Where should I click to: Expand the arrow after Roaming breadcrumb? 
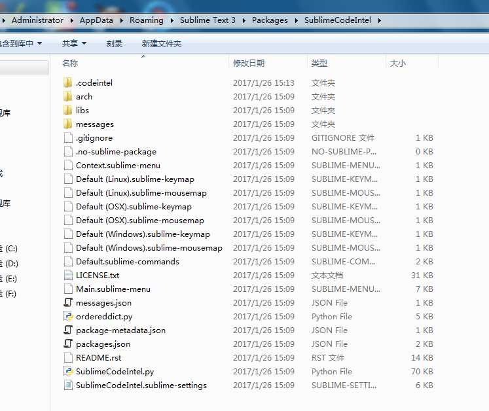pyautogui.click(x=172, y=20)
